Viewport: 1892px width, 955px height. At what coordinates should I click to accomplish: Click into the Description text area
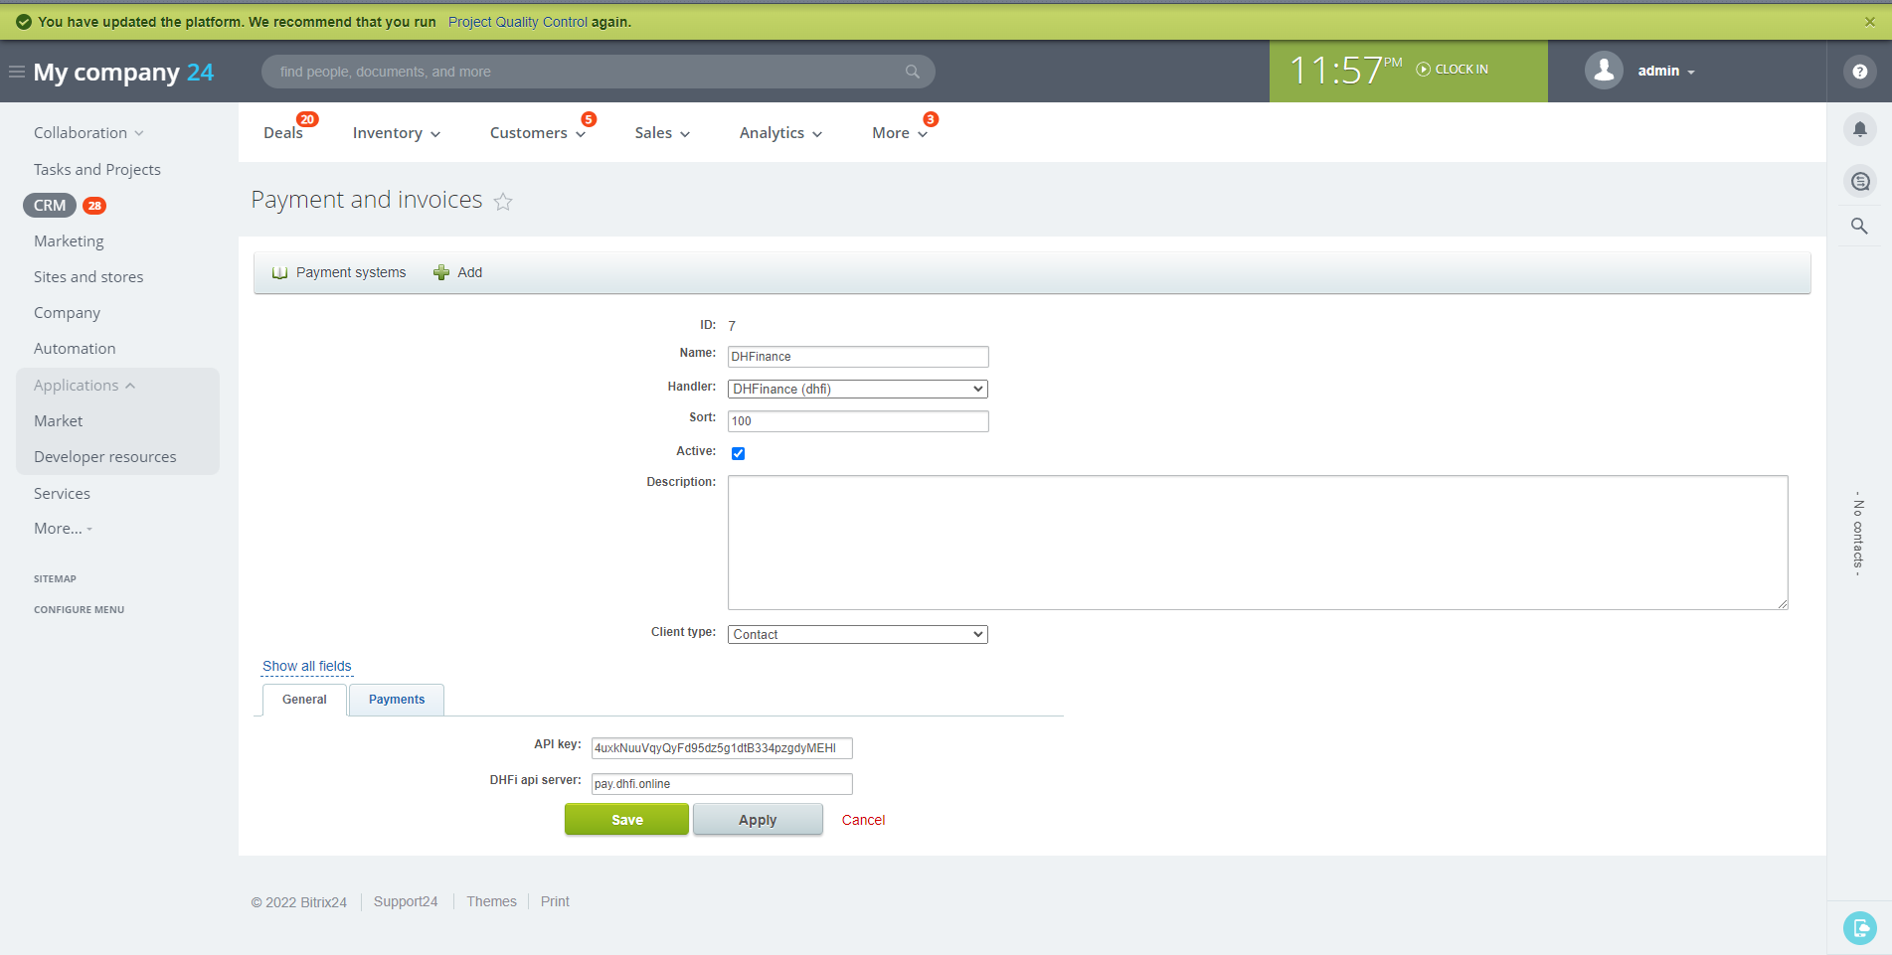(1258, 543)
